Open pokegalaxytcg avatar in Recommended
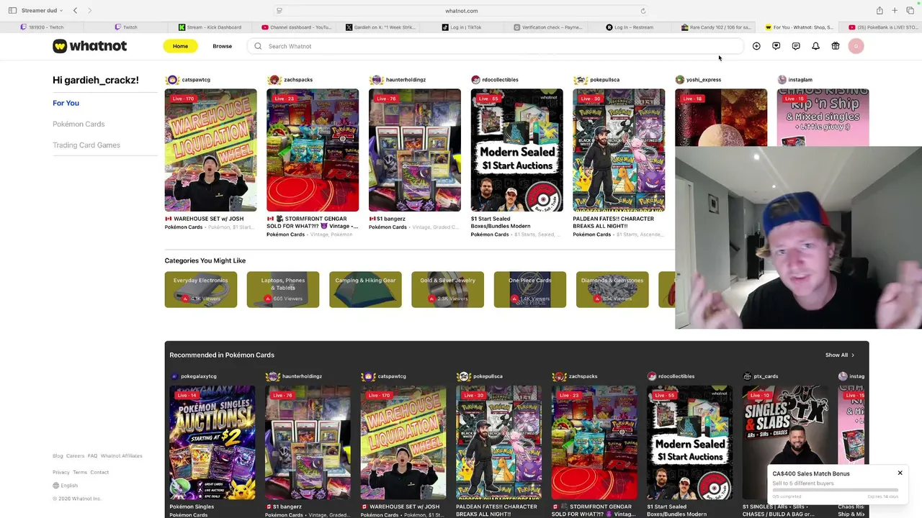This screenshot has width=922, height=518. [x=174, y=376]
